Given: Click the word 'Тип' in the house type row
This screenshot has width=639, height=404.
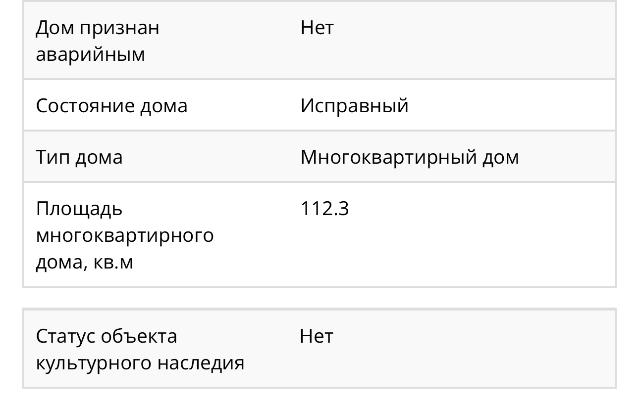Looking at the screenshot, I should pyautogui.click(x=51, y=157).
